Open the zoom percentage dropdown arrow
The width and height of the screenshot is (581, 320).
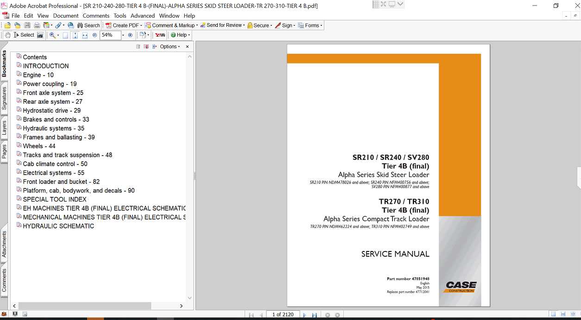click(123, 35)
